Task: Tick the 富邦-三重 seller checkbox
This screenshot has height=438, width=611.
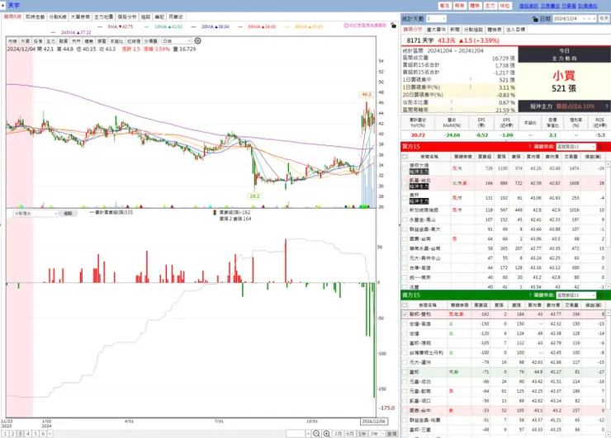Action: coord(405,430)
